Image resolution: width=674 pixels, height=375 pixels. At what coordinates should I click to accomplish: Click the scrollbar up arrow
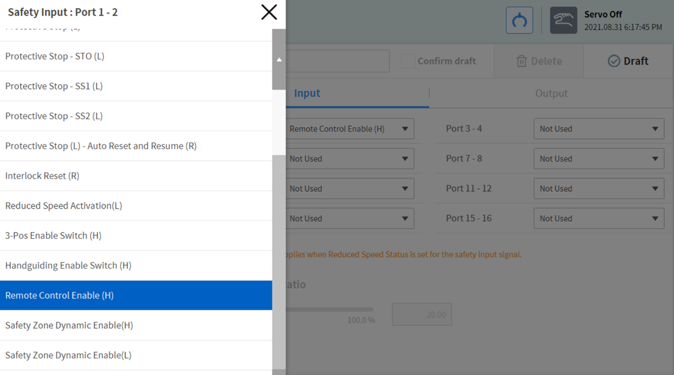tap(279, 60)
